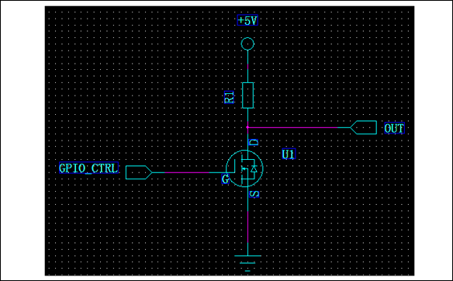Select the junction dot below R1
The image size is (453, 281).
[x=247, y=127]
